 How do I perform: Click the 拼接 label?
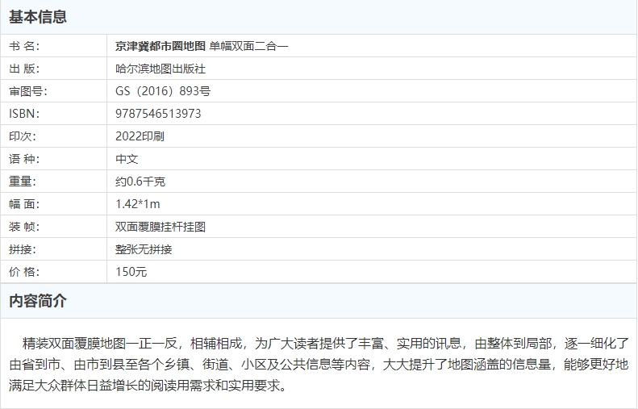tap(23, 249)
